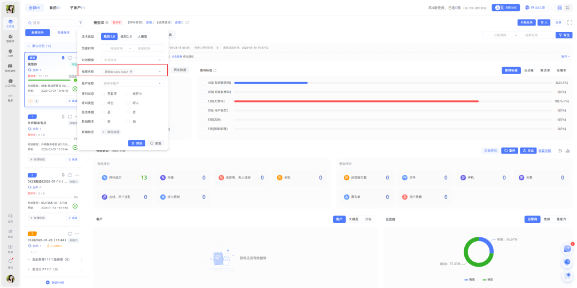The width and height of the screenshot is (577, 288).
Task: Click the filter funnel icon beside search box
Action: [x=81, y=23]
